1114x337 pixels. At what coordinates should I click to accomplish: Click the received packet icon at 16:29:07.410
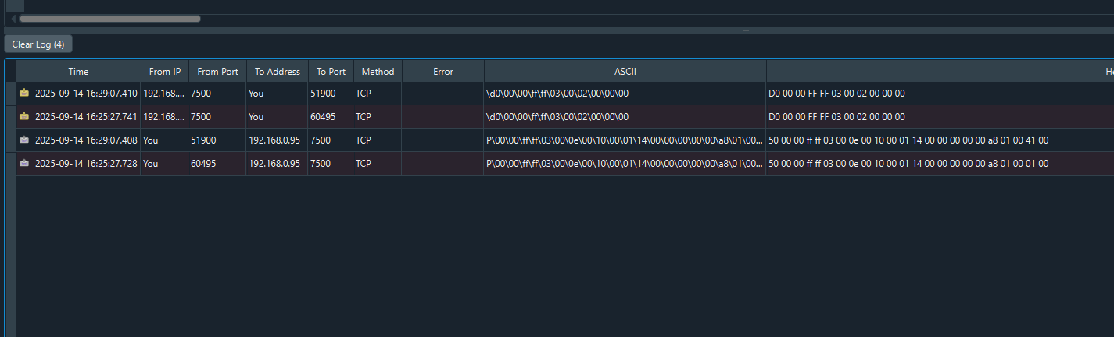(x=24, y=94)
